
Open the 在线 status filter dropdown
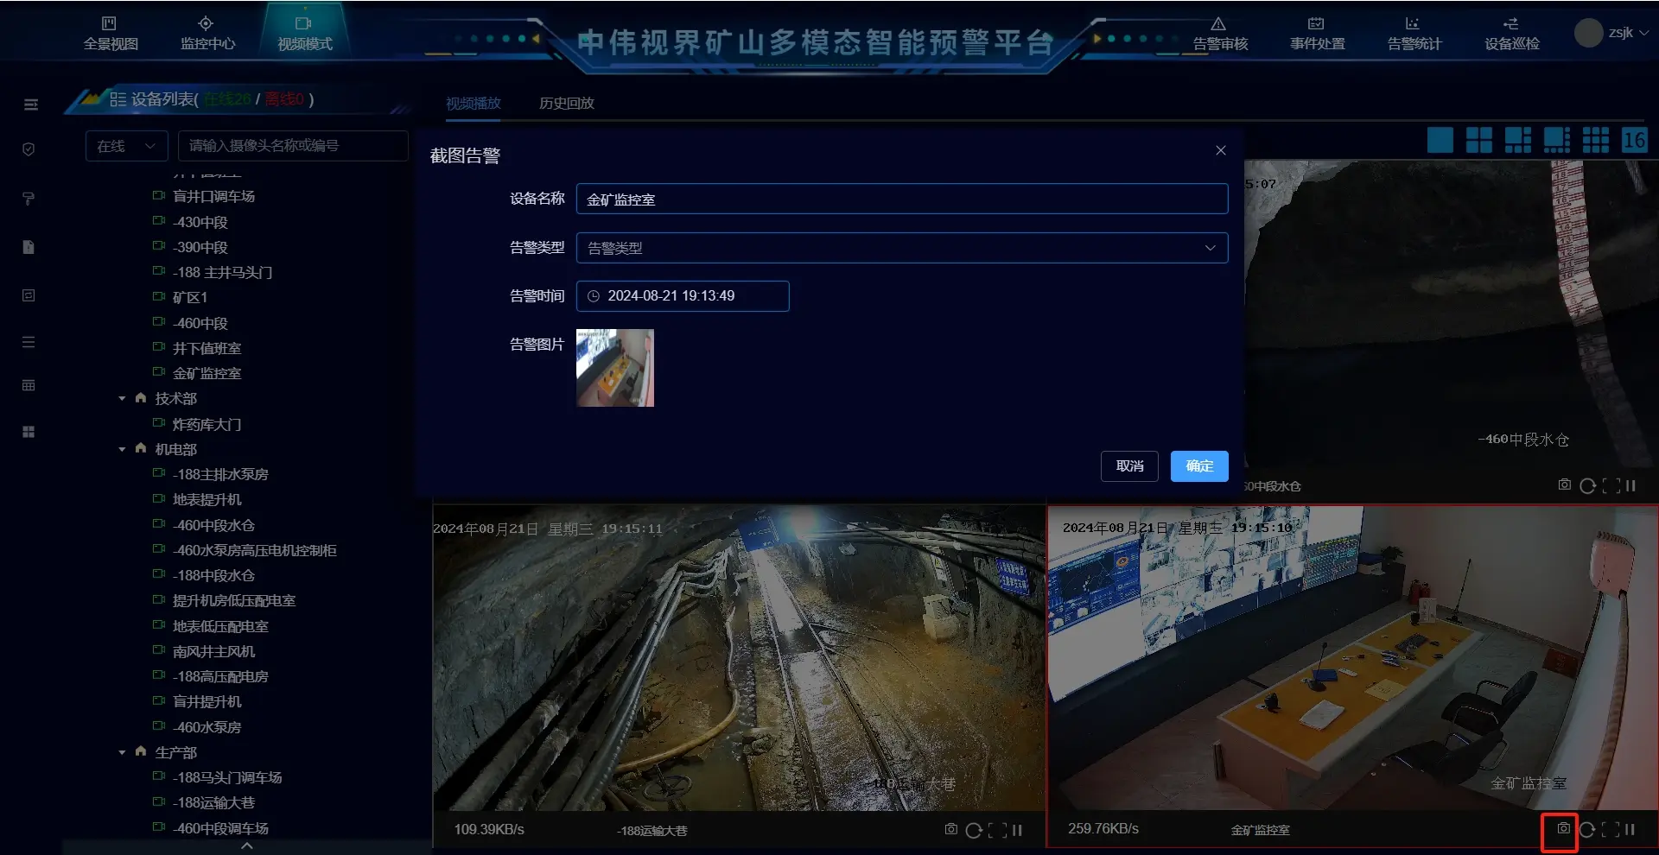[x=126, y=146]
